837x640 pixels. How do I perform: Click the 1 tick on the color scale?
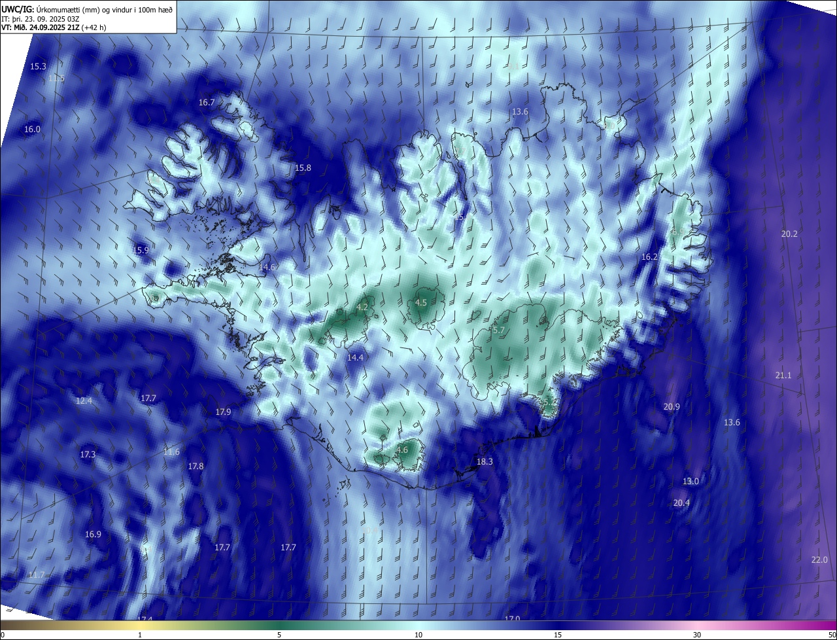click(140, 635)
